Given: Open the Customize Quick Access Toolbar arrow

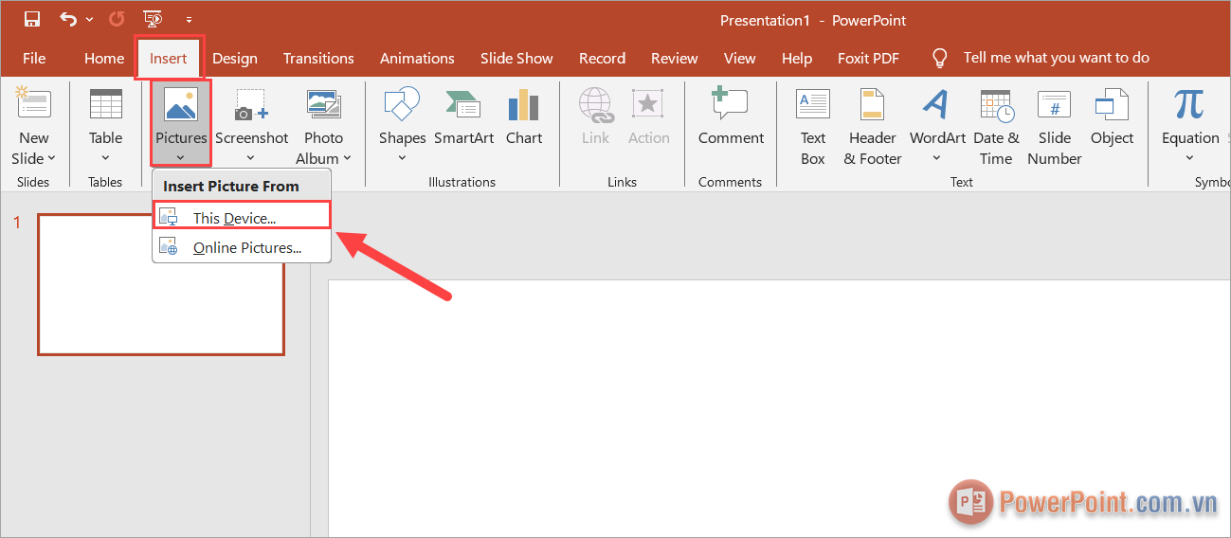Looking at the screenshot, I should [189, 20].
